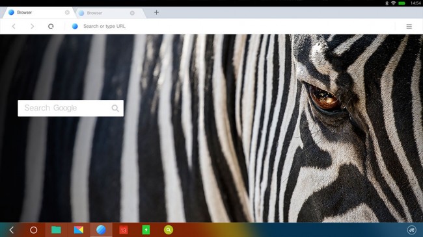Click the blue globe icon in address bar
423x237 pixels.
75,26
